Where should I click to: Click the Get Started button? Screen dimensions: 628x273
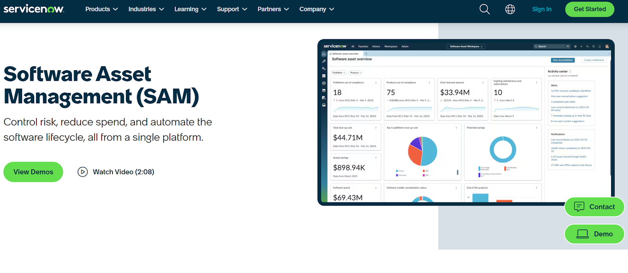(x=590, y=9)
